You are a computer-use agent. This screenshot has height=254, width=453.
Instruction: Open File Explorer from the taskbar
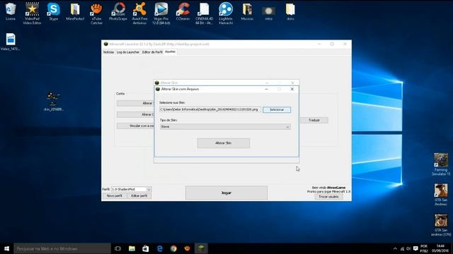point(132,248)
